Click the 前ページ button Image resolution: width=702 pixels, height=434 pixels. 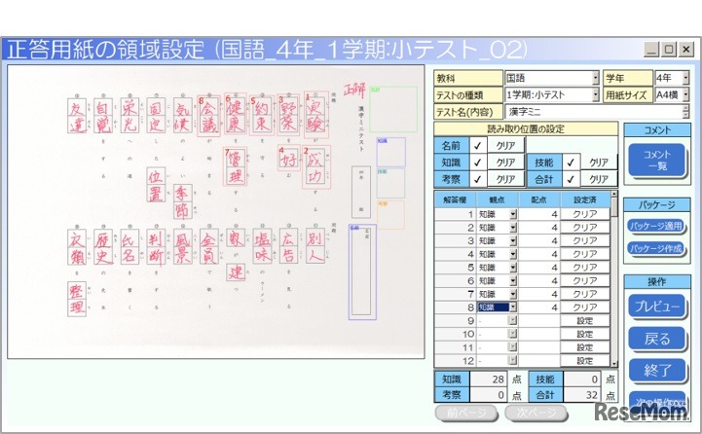(466, 413)
